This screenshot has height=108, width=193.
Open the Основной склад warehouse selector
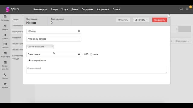(x=40, y=47)
